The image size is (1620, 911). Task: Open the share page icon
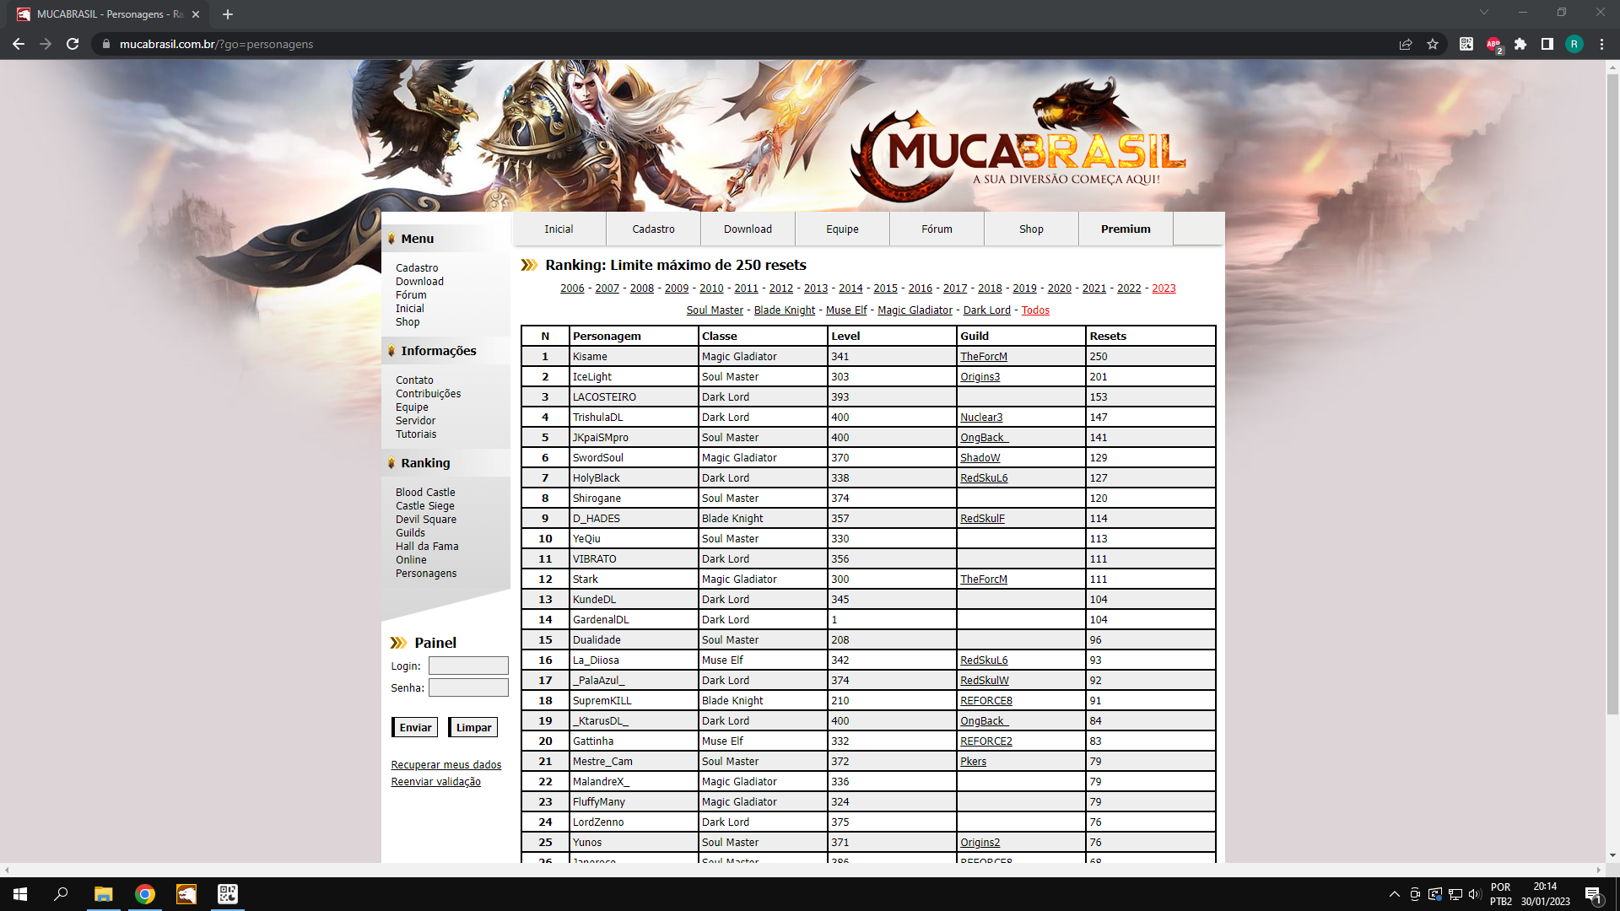pos(1406,44)
